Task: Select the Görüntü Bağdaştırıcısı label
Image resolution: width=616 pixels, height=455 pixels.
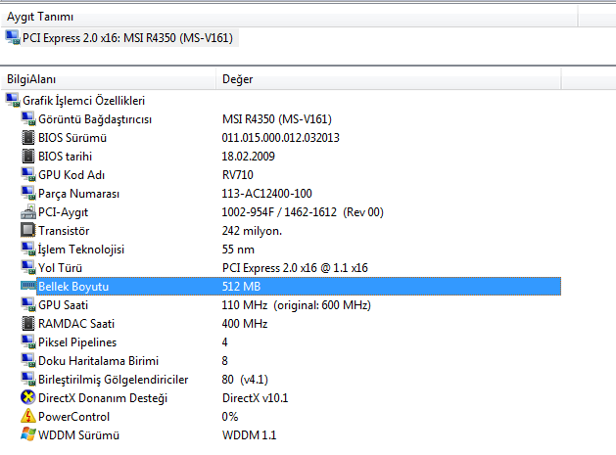Action: [x=95, y=119]
